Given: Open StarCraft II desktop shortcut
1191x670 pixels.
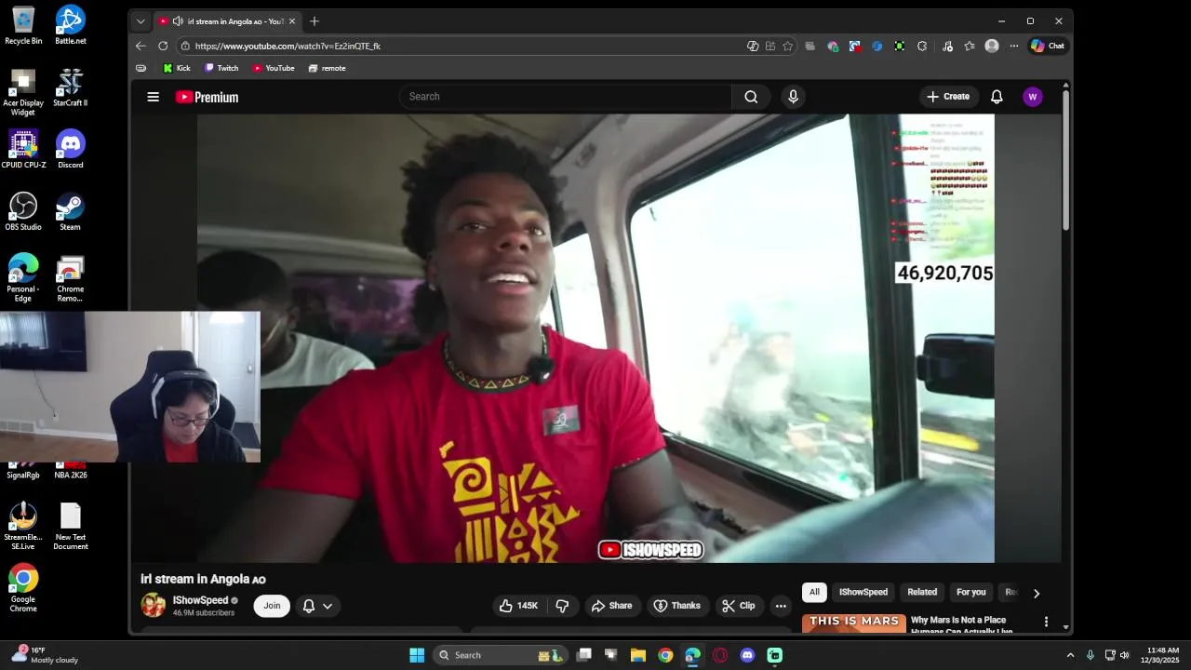Looking at the screenshot, I should click(x=70, y=87).
